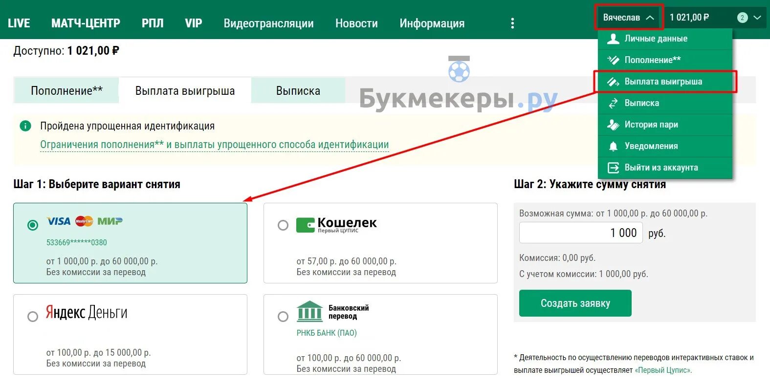Click the Кошелек wallet logo
The image size is (770, 386).
point(336,225)
